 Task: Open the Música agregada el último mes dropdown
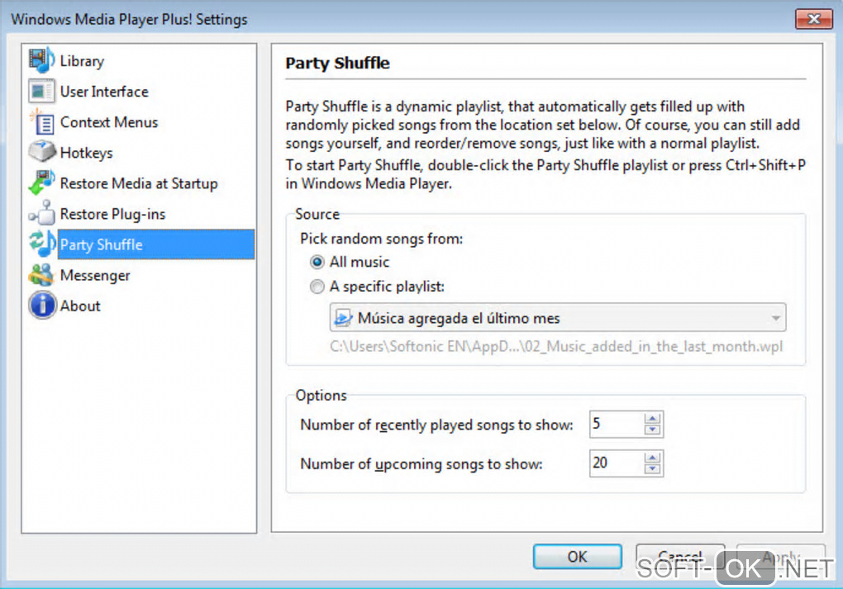point(558,317)
